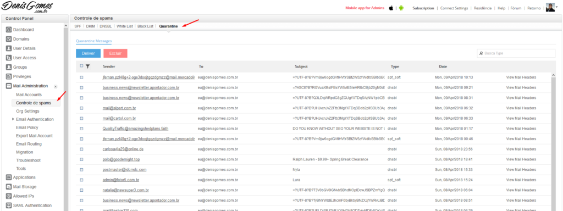Open Mail Accounts in the sidebar
This screenshot has width=563, height=211.
click(29, 95)
